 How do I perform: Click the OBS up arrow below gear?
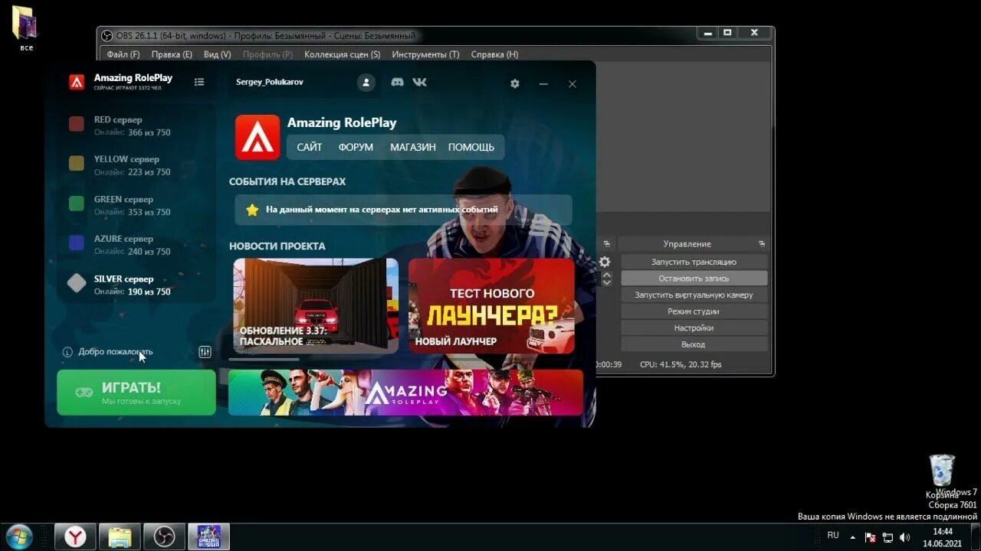[x=606, y=274]
